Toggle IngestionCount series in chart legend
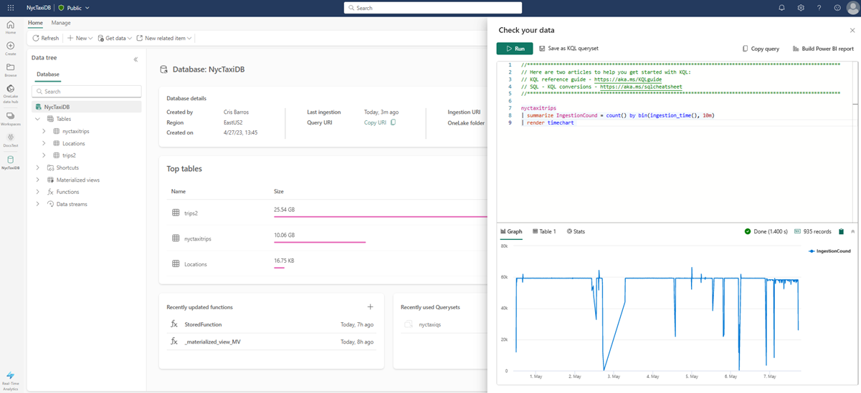The height and width of the screenshot is (393, 861). pyautogui.click(x=829, y=251)
